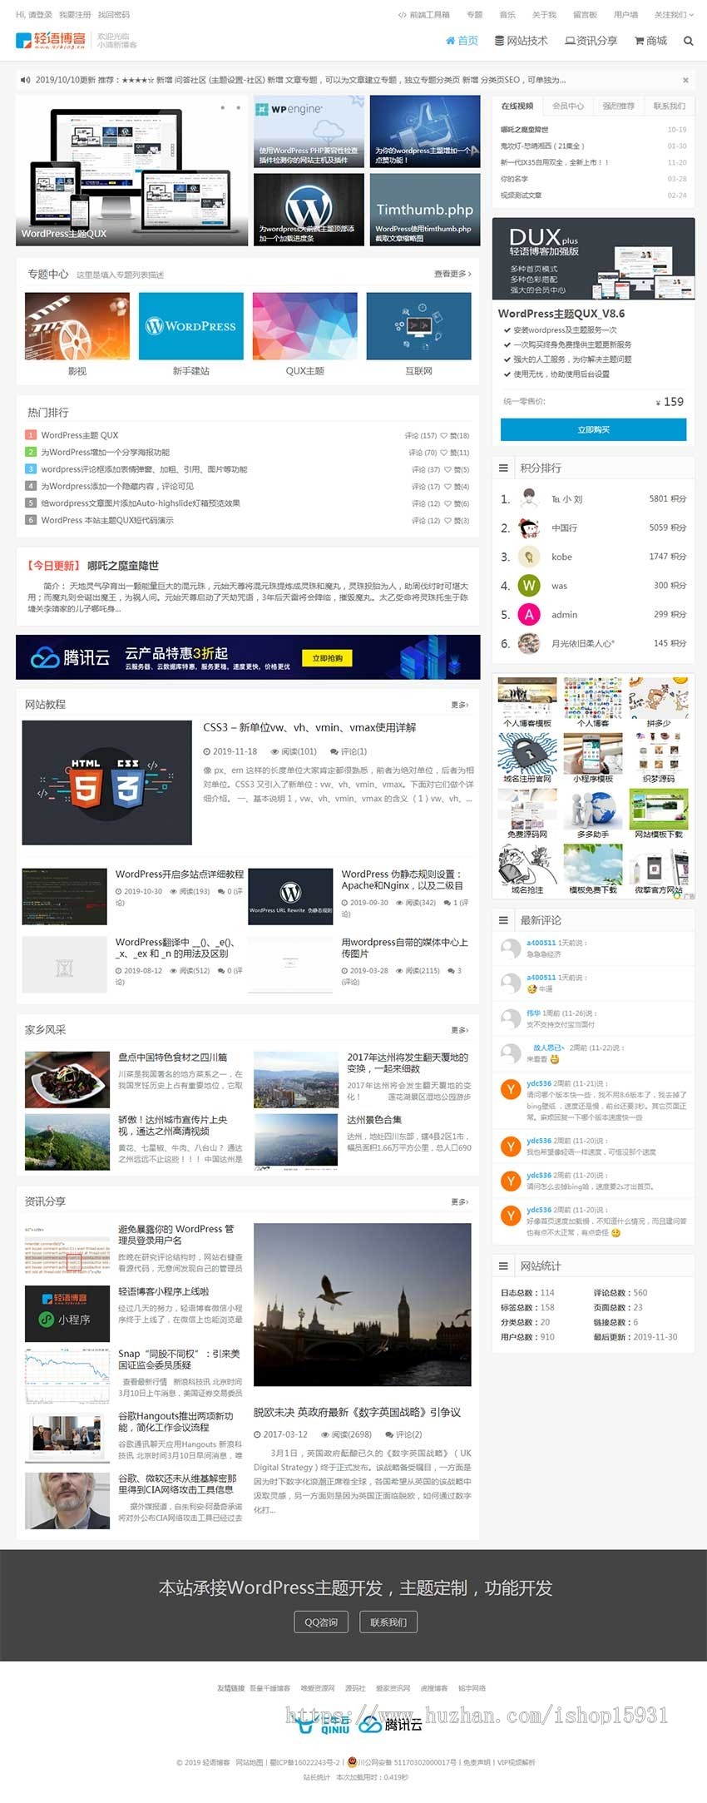The height and width of the screenshot is (1803, 707).
Task: Click the search magnifier icon in header
Action: click(688, 41)
